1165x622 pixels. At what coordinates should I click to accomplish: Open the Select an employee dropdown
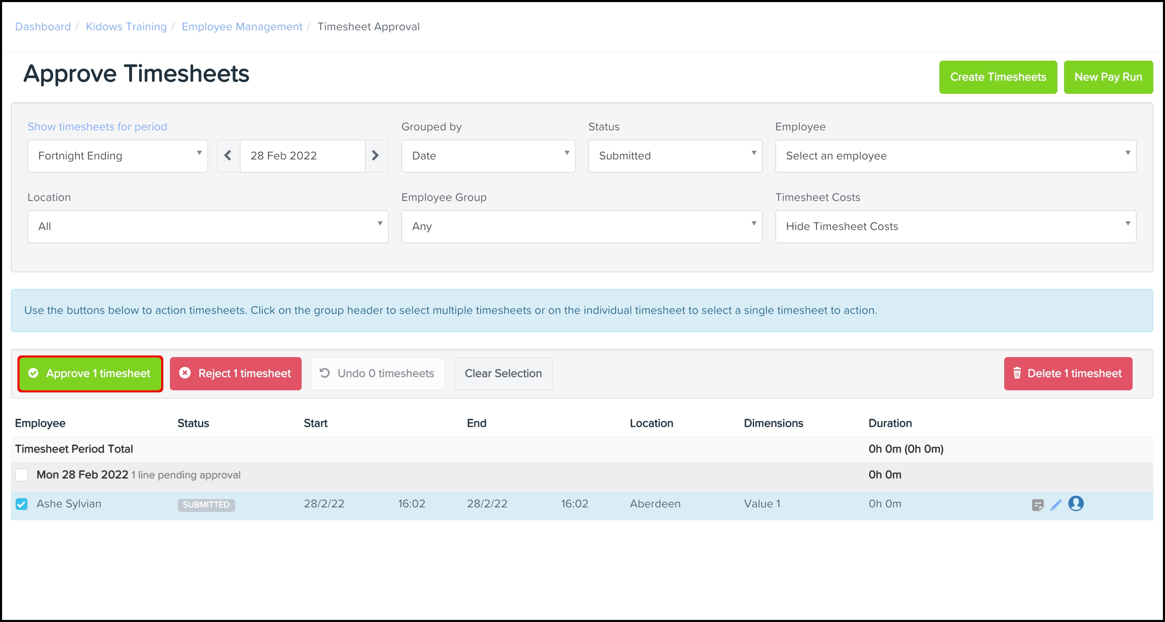[955, 155]
